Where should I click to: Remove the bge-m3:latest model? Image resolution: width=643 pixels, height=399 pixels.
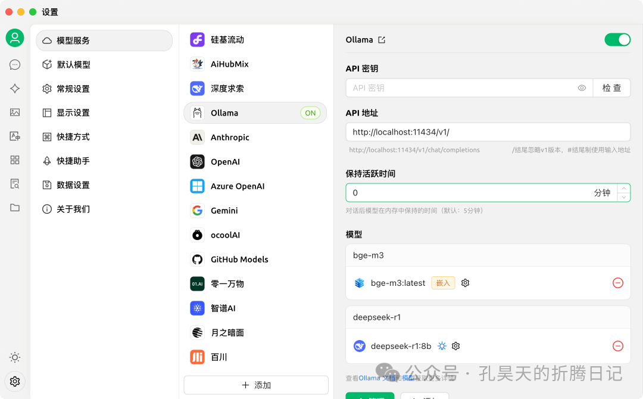click(617, 283)
